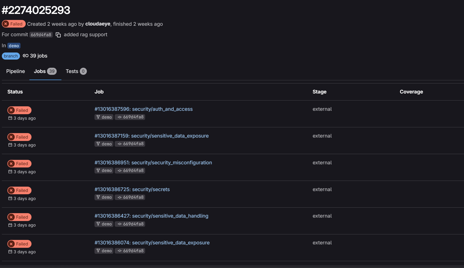Open job #13016387596 security/auth_and_access

click(x=143, y=109)
